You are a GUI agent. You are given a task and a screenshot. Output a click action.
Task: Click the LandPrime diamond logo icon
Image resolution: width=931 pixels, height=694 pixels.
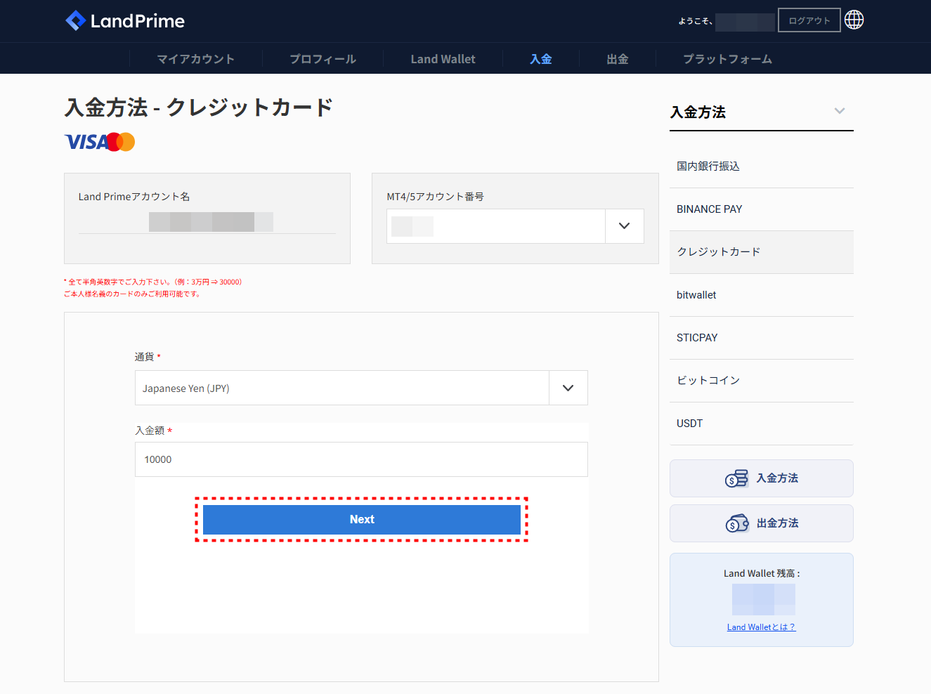75,21
